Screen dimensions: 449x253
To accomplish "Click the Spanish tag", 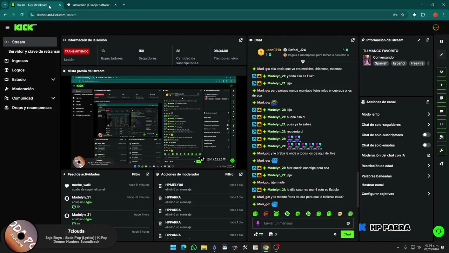I will pyautogui.click(x=381, y=63).
